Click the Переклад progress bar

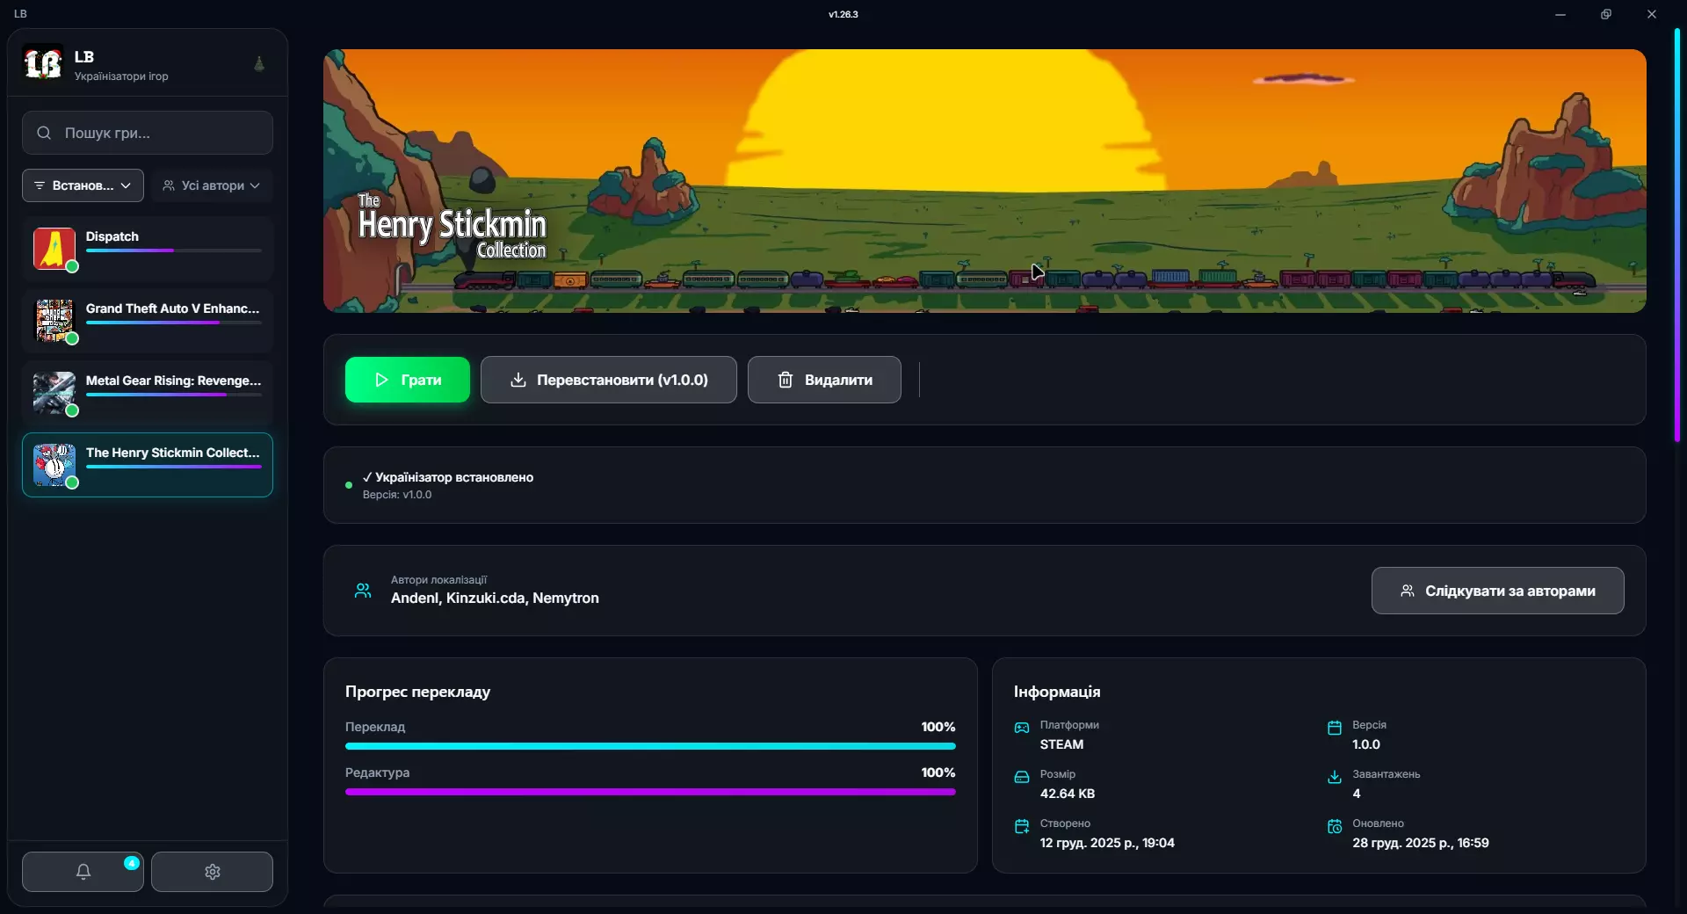click(x=650, y=746)
